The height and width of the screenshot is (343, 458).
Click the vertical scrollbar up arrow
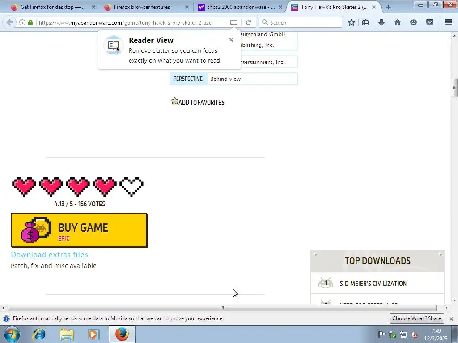tap(454, 36)
